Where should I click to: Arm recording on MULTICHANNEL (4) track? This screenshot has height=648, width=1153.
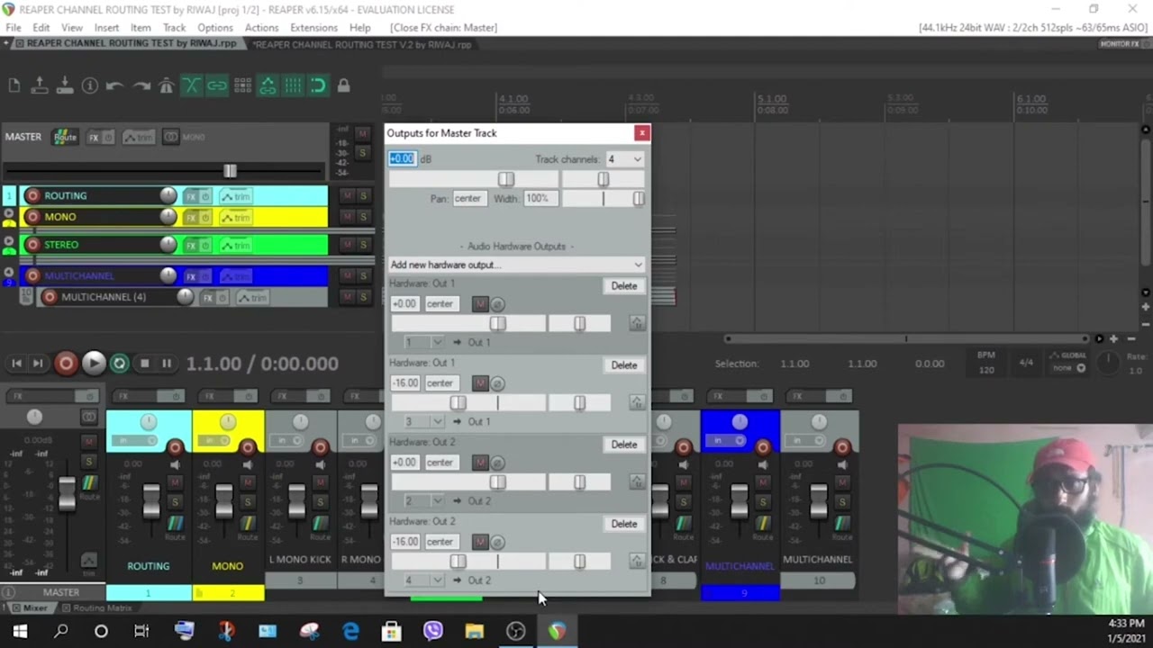click(x=50, y=297)
